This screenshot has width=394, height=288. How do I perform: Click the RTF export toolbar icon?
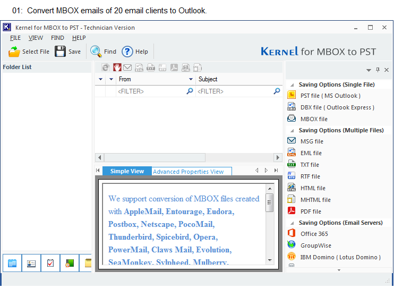click(162, 67)
